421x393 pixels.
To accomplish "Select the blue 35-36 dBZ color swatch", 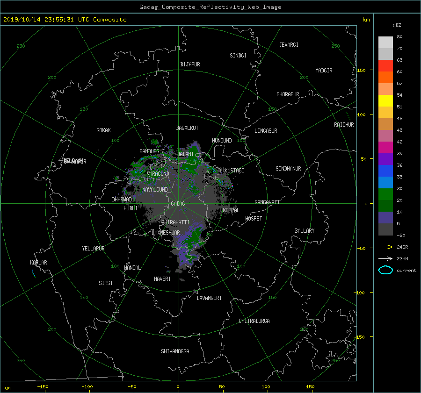I will tap(385, 171).
